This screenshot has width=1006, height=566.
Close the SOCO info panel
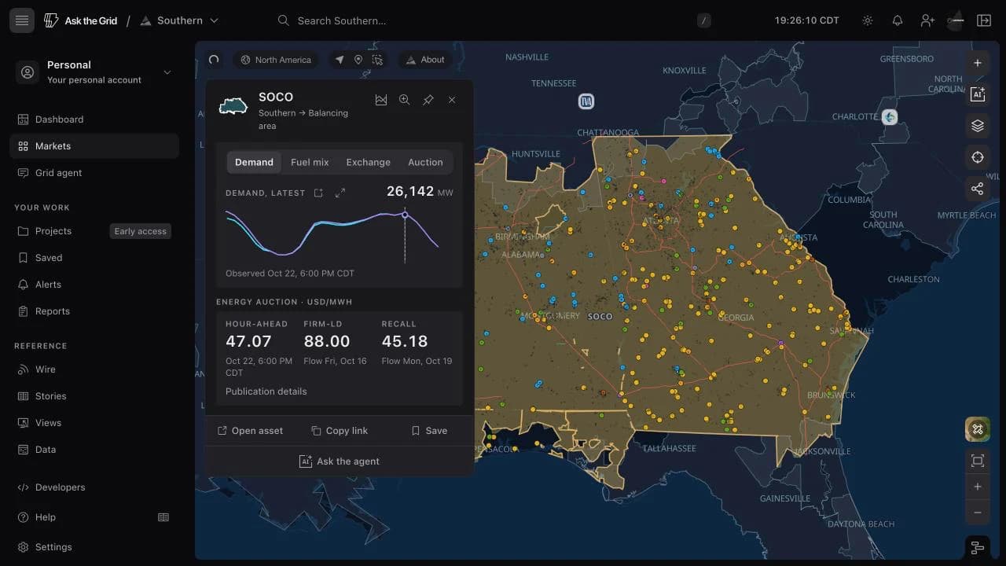point(452,100)
